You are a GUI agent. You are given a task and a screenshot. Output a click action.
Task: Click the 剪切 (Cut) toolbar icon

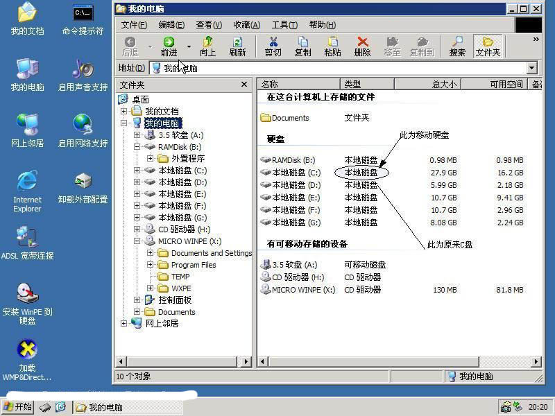tap(273, 46)
